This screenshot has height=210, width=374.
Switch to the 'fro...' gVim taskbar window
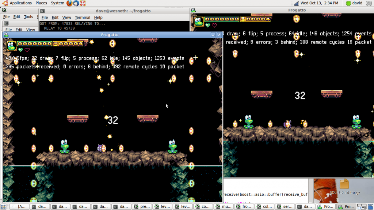(x=244, y=207)
